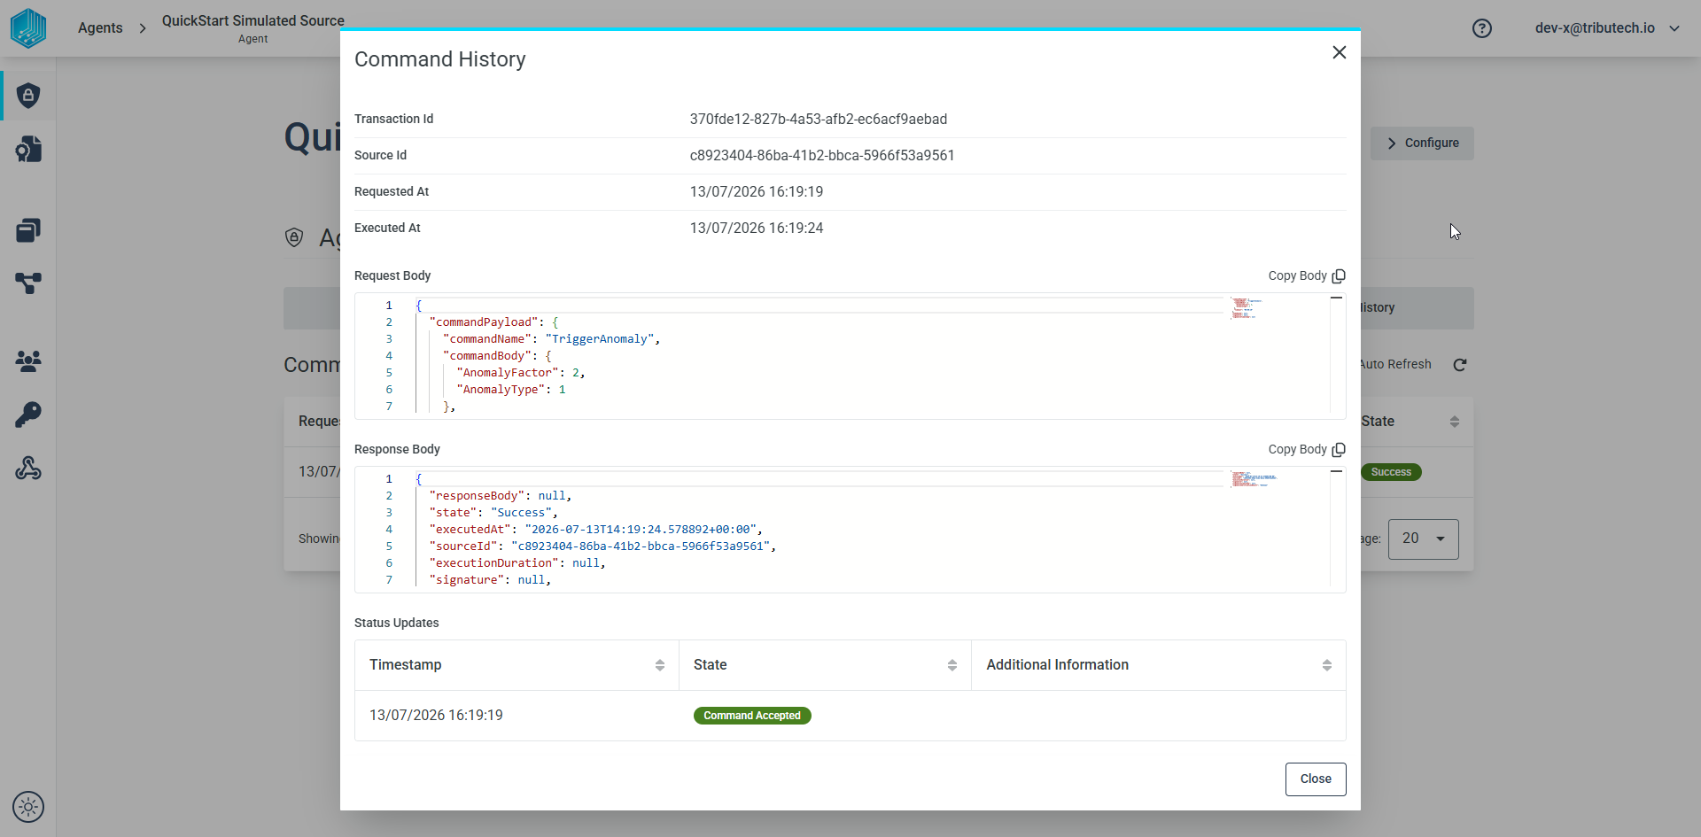This screenshot has width=1701, height=837.
Task: Collapse the Response Body editor minimap dash
Action: [1336, 472]
